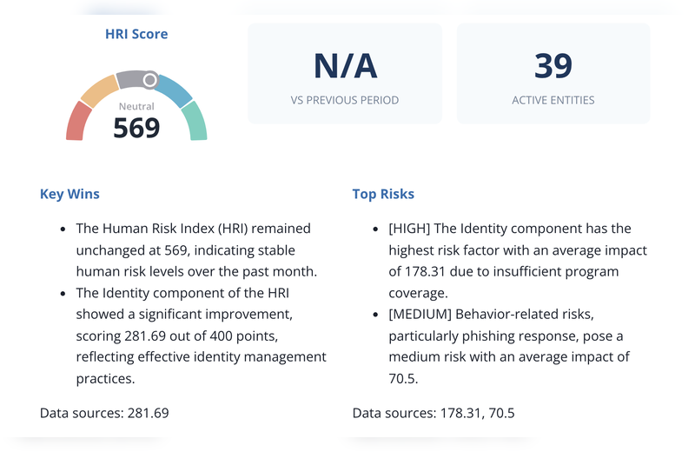Click the green segment of the gauge
695x452 pixels.
(x=196, y=122)
